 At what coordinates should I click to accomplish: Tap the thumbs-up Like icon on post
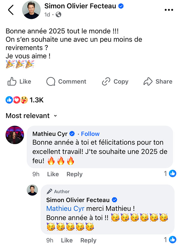[x=12, y=81]
